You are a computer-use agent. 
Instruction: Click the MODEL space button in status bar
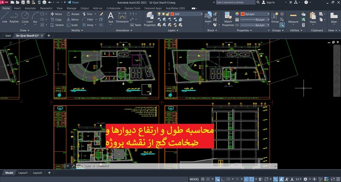[x=194, y=179]
